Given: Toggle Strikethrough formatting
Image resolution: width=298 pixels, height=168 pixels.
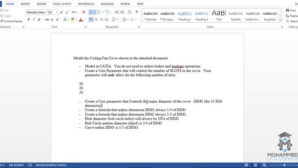Looking at the screenshot, I should click(47, 20).
